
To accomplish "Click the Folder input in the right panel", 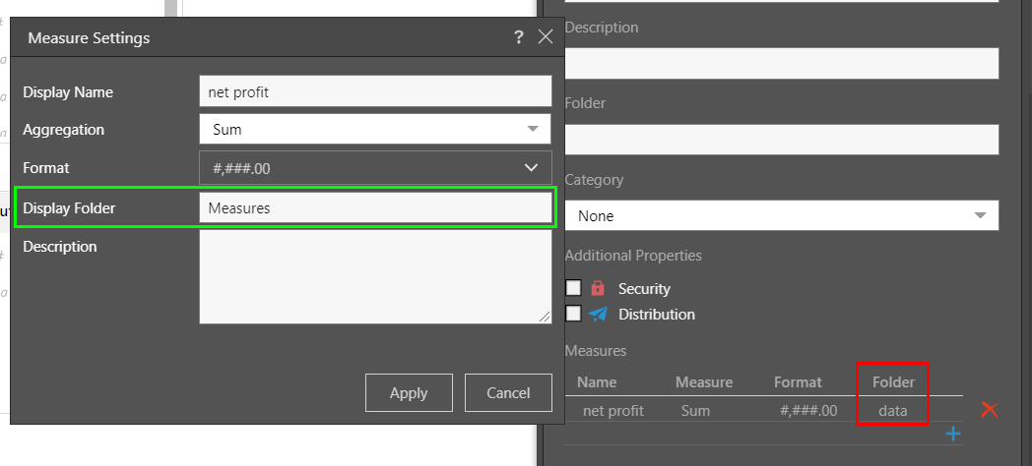I will pyautogui.click(x=782, y=139).
